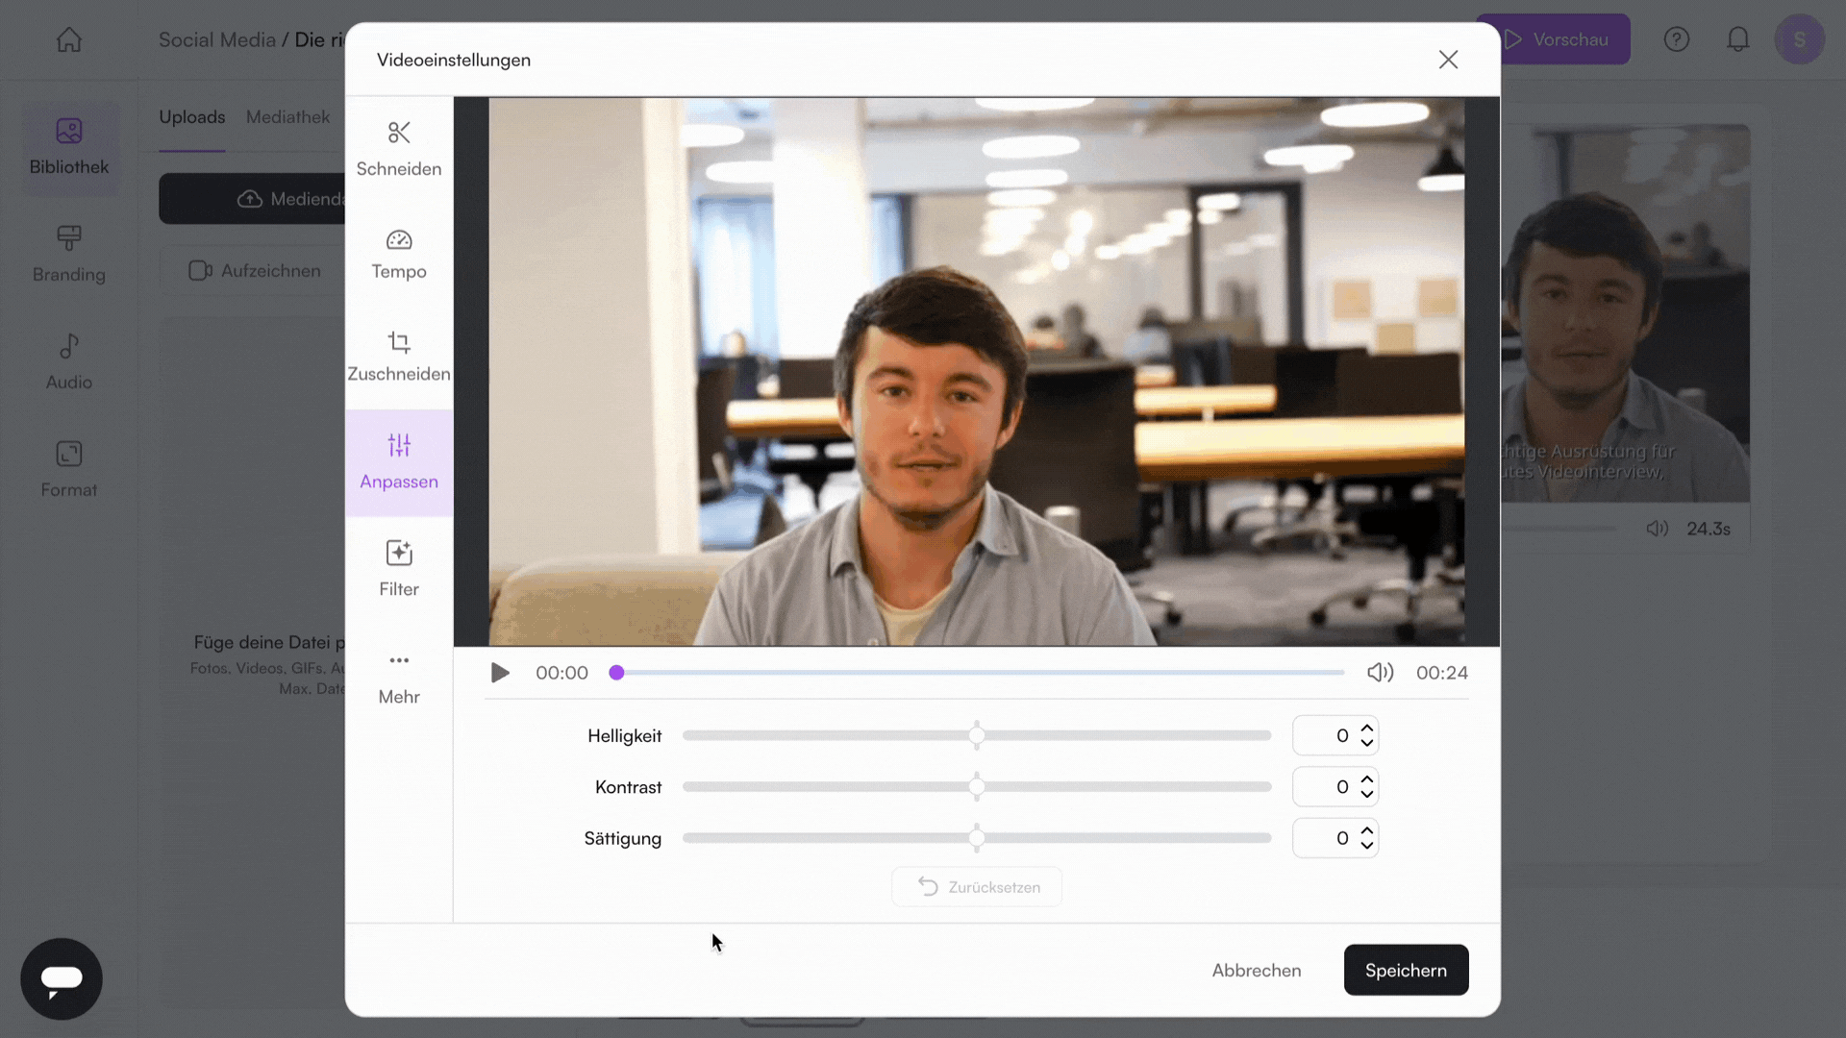
Task: Click the Helligkeit number field
Action: pyautogui.click(x=1335, y=735)
